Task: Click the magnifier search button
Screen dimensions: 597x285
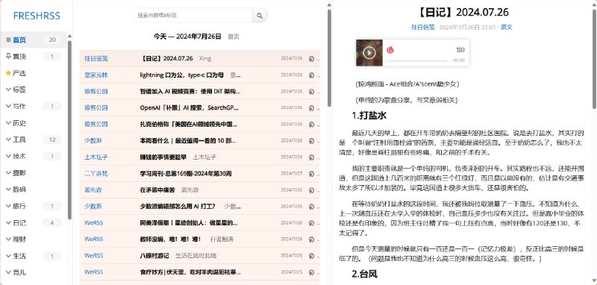Action: 260,16
